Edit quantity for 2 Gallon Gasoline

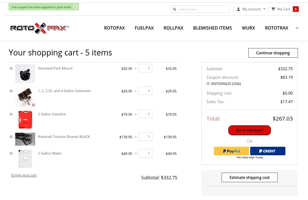coord(145,114)
